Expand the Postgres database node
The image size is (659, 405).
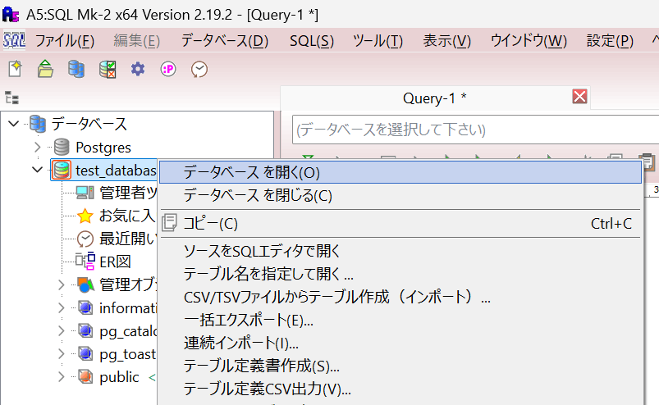click(38, 148)
